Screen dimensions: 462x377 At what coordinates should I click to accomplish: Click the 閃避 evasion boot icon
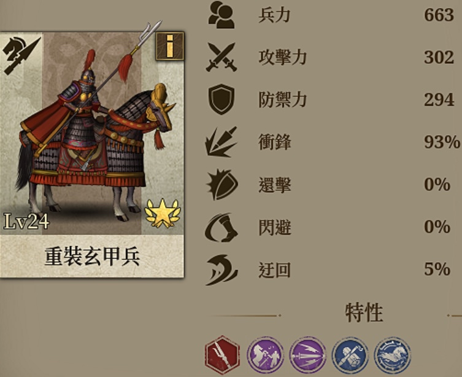(x=221, y=227)
